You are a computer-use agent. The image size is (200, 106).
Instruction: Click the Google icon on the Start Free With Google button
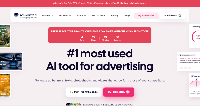(x=72, y=92)
